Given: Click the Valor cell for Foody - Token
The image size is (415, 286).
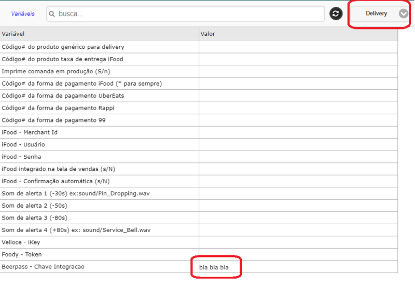Looking at the screenshot, I should click(298, 254).
